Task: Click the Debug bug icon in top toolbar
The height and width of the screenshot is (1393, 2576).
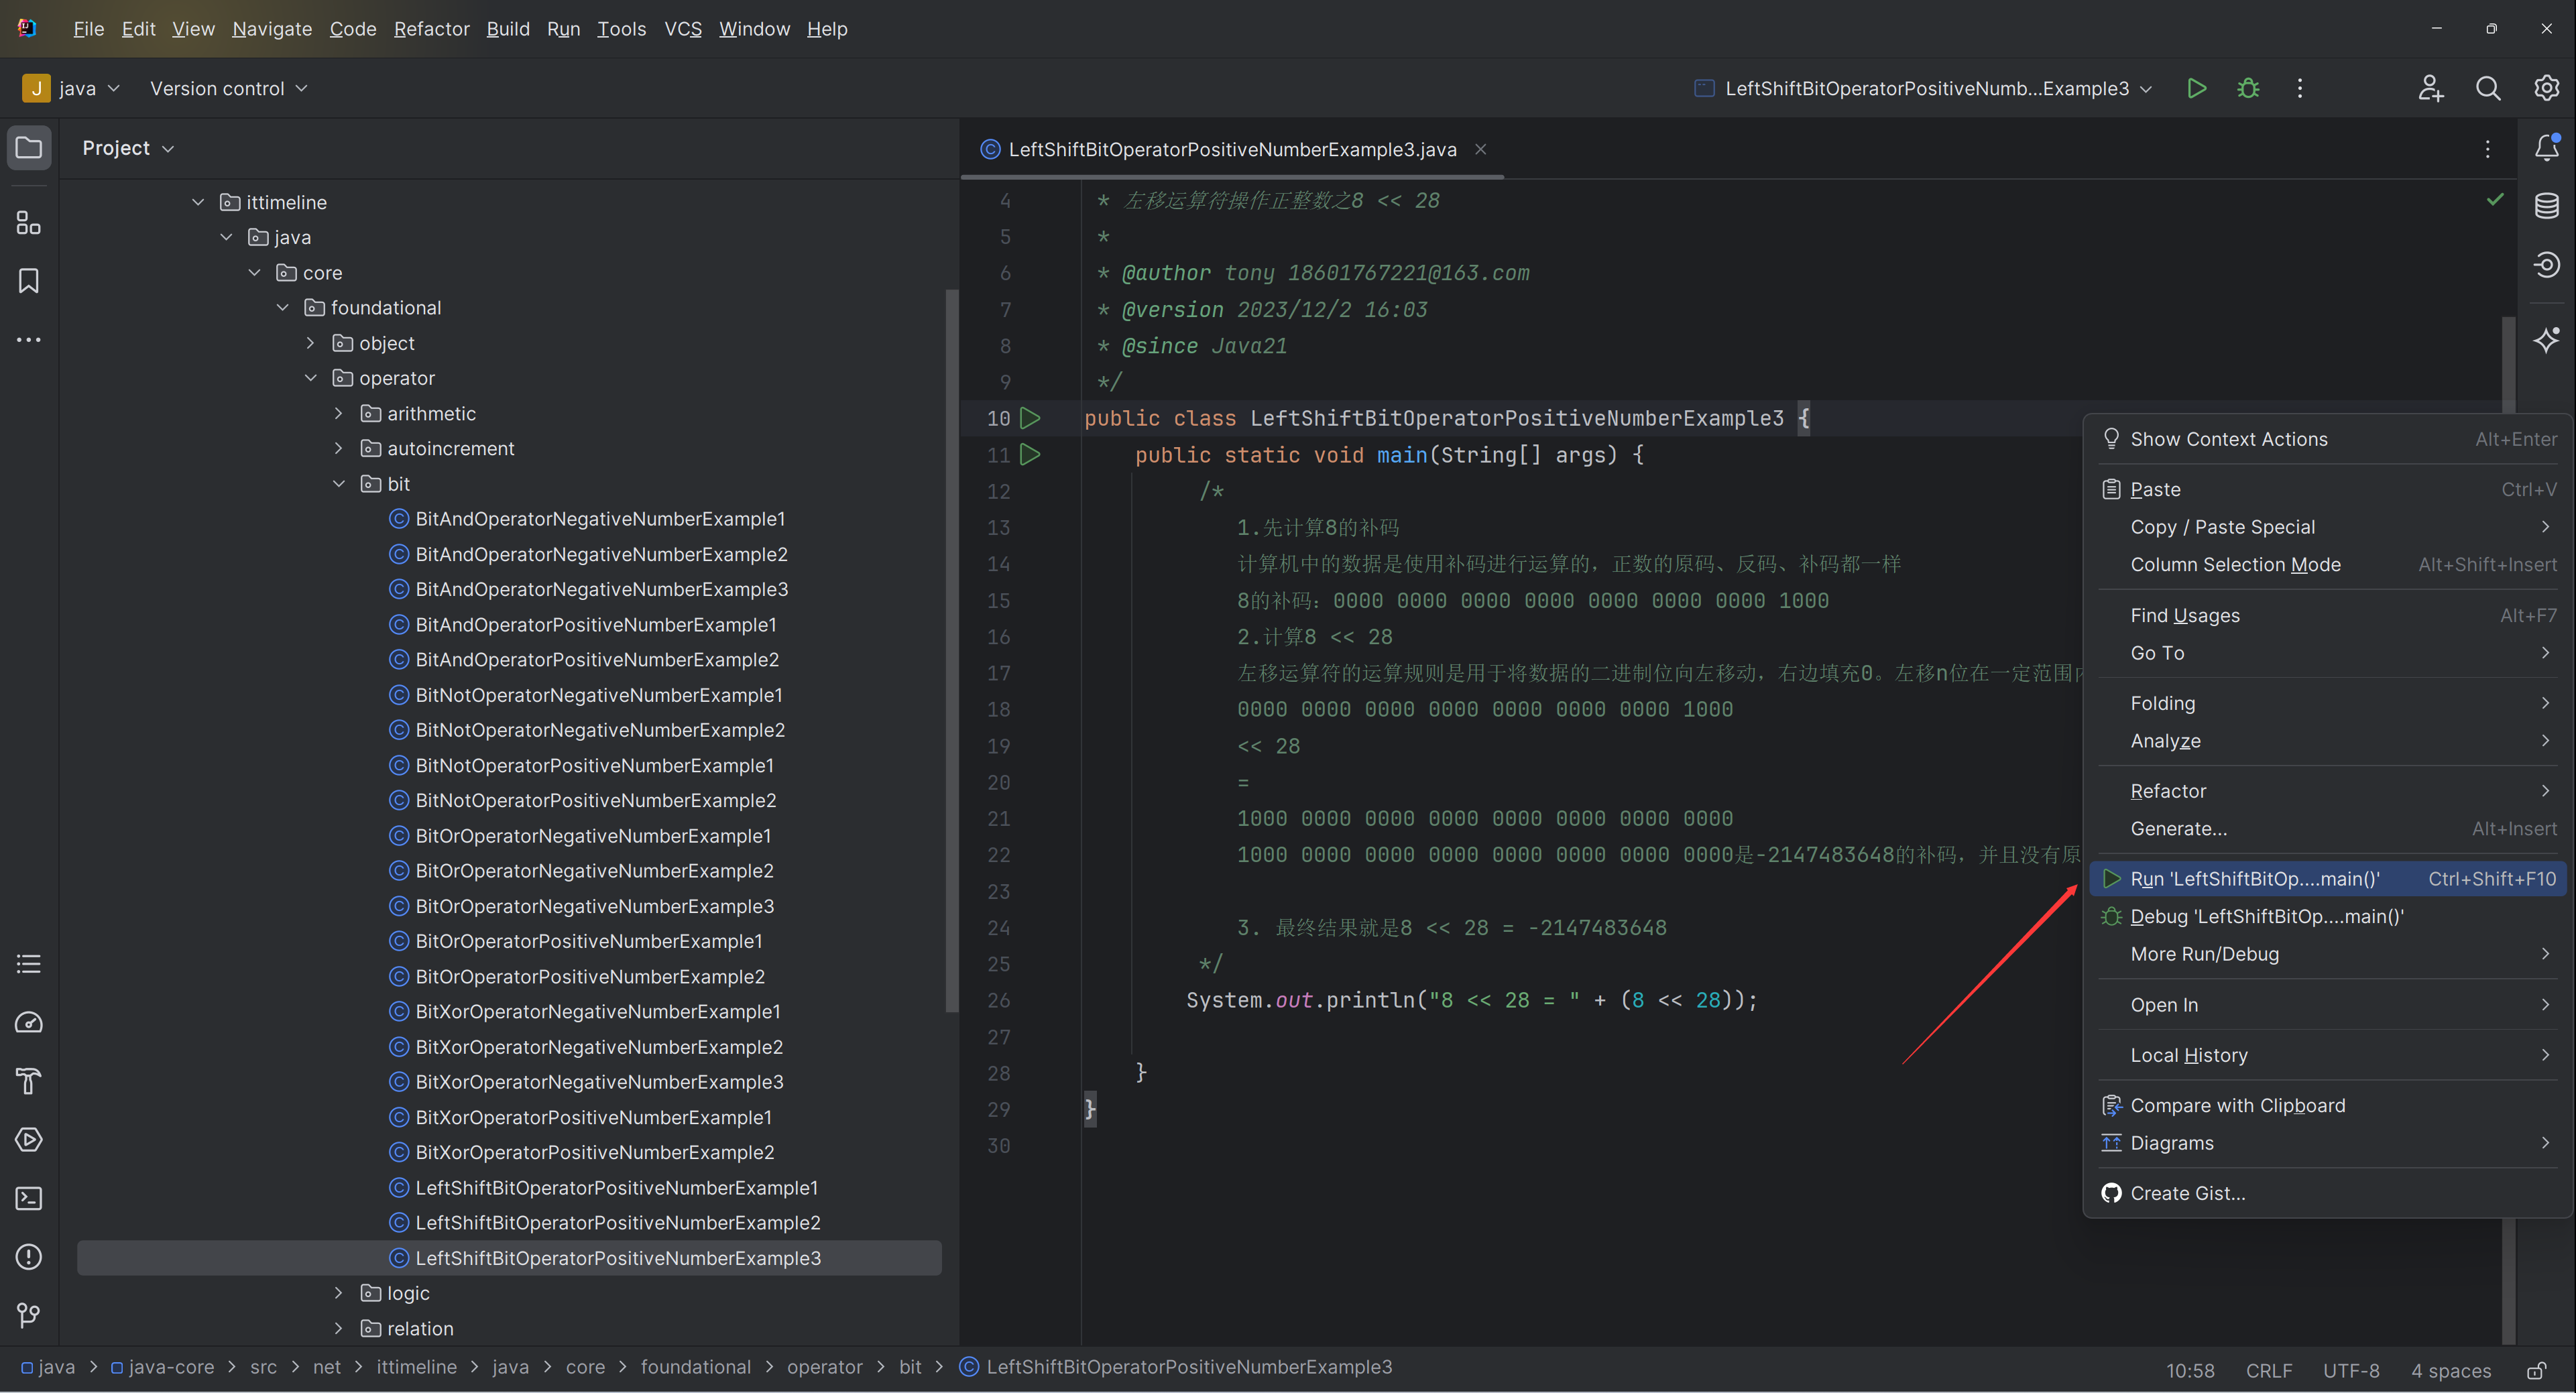Action: click(x=2248, y=88)
